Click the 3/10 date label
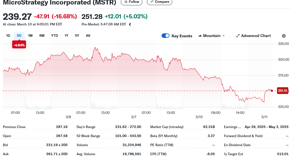Screen dimensions: 292x160 point(199,117)
